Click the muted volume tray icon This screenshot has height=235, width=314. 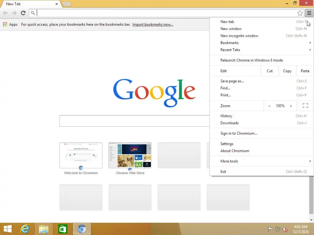(x=285, y=229)
